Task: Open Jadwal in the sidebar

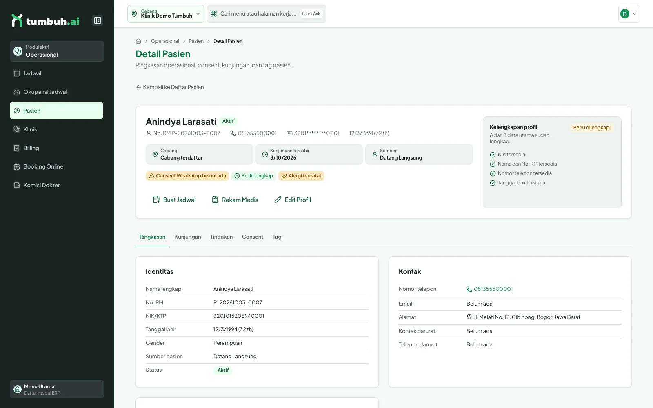Action: tap(57, 73)
